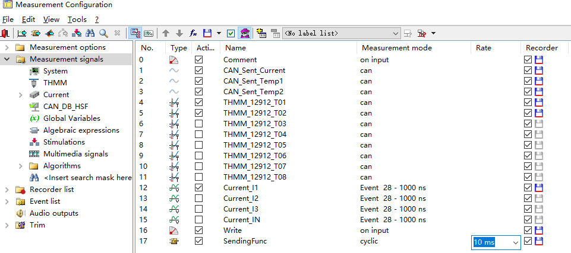
Task: Click the recorder disk icon for Comment row
Action: pos(539,60)
